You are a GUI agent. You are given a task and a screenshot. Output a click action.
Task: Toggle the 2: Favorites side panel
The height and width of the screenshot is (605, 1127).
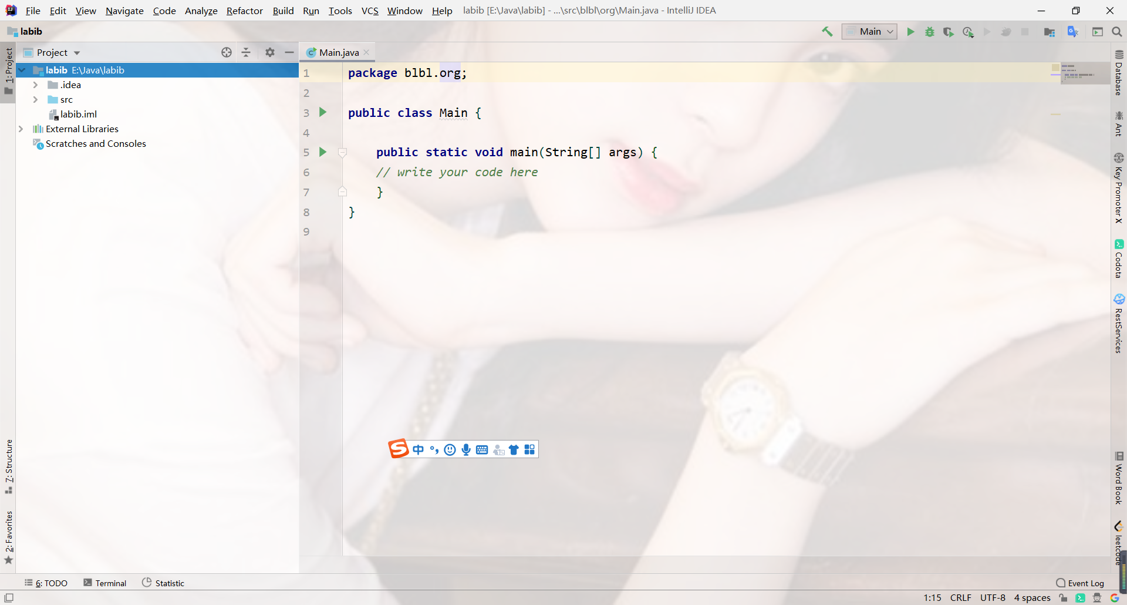(x=8, y=537)
